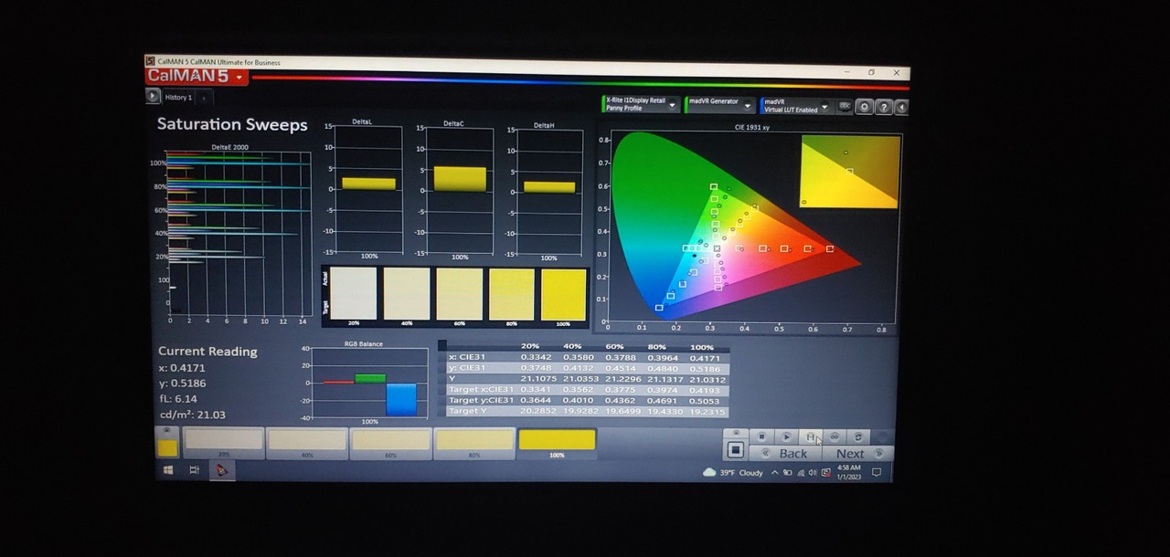Show hidden system tray icons

coord(775,472)
